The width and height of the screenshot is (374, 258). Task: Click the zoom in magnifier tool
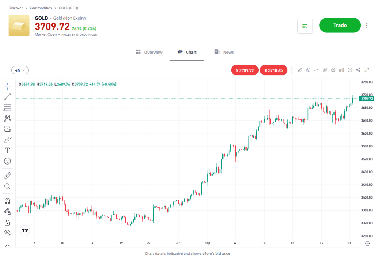coord(7,186)
